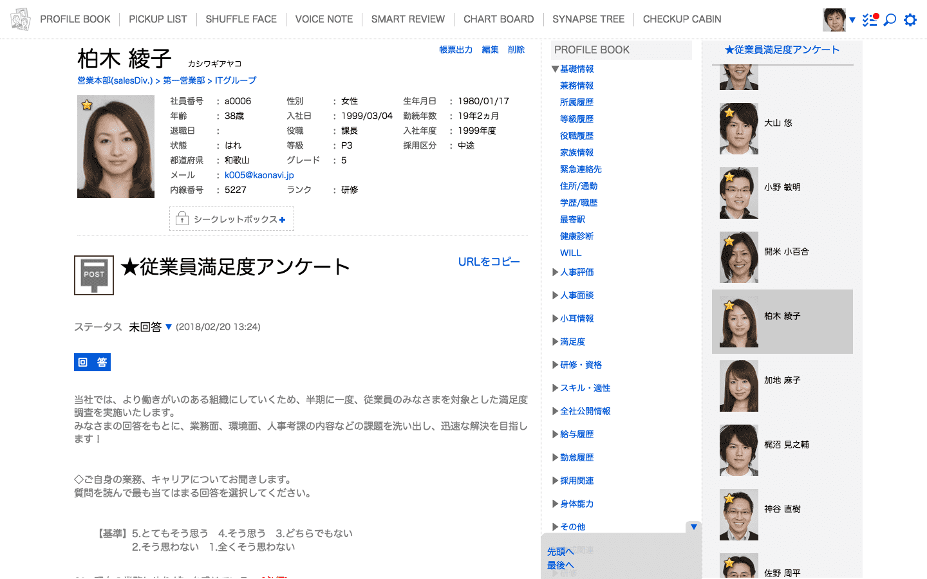This screenshot has width=927, height=579.
Task: Click the 帳票出力 link
Action: 456,50
